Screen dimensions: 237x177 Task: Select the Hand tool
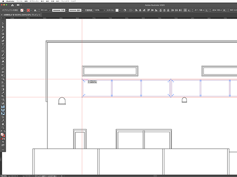point(3,124)
